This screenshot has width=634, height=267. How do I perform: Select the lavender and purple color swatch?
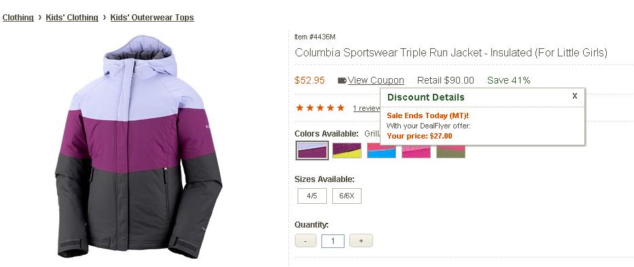click(312, 151)
